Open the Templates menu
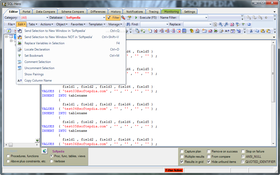The height and width of the screenshot is (175, 280). 97,24
